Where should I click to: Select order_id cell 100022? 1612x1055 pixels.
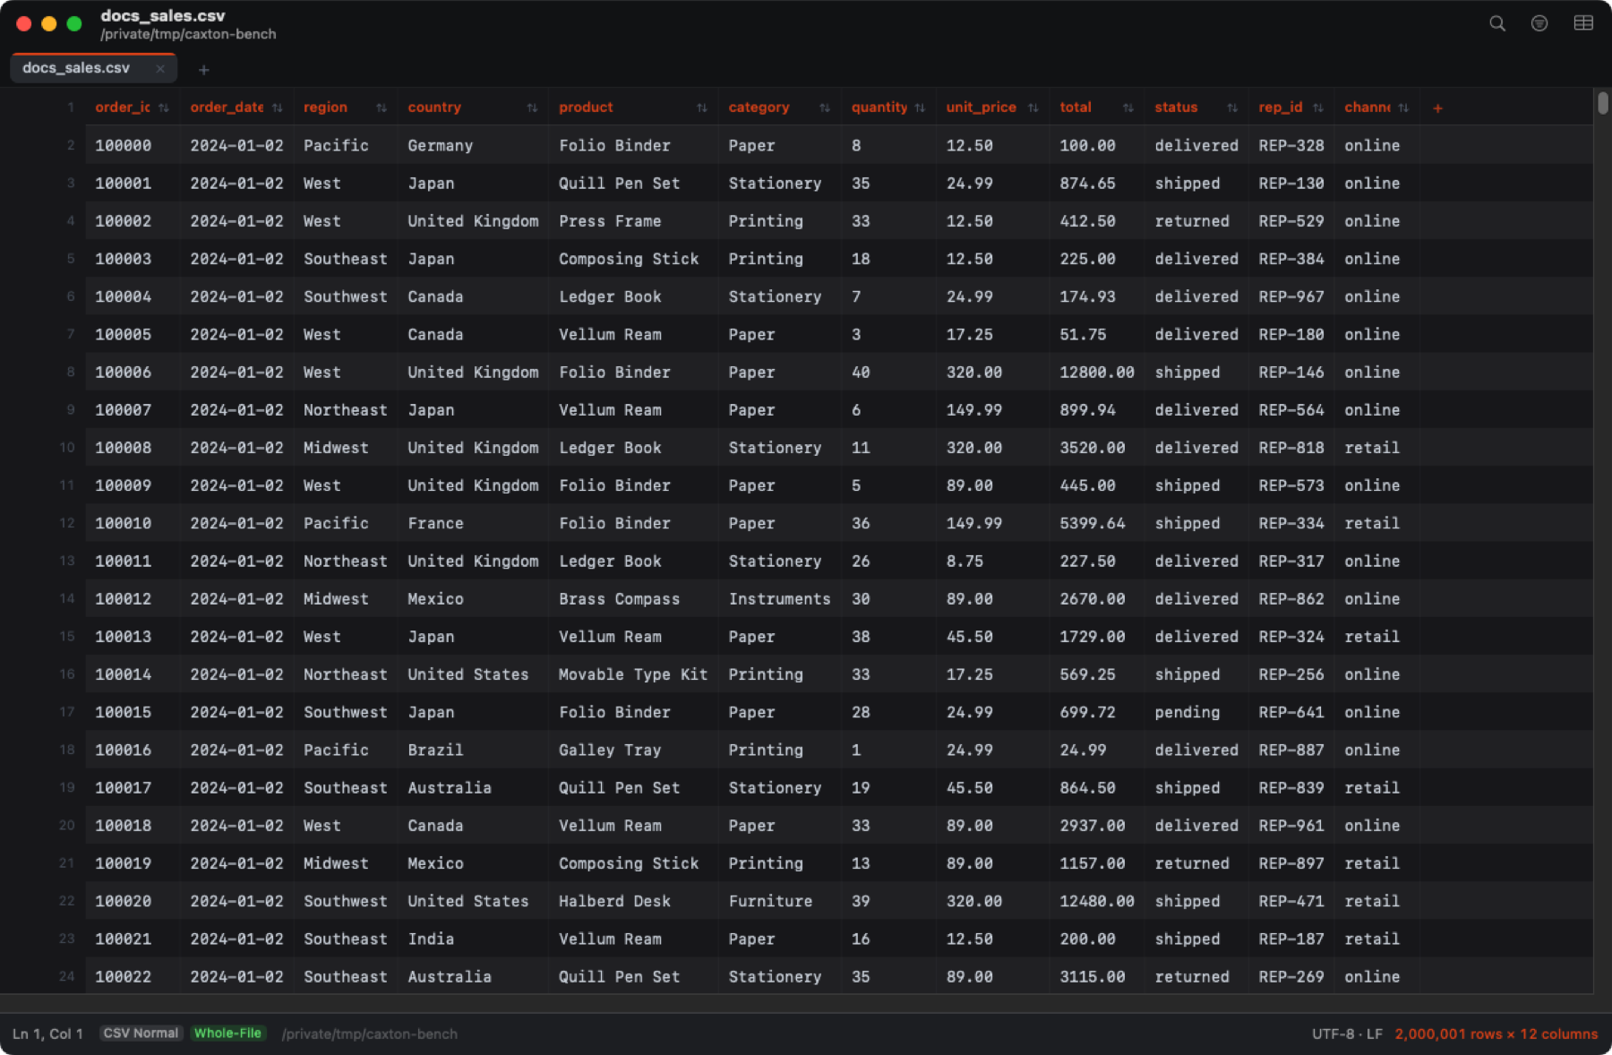[133, 976]
